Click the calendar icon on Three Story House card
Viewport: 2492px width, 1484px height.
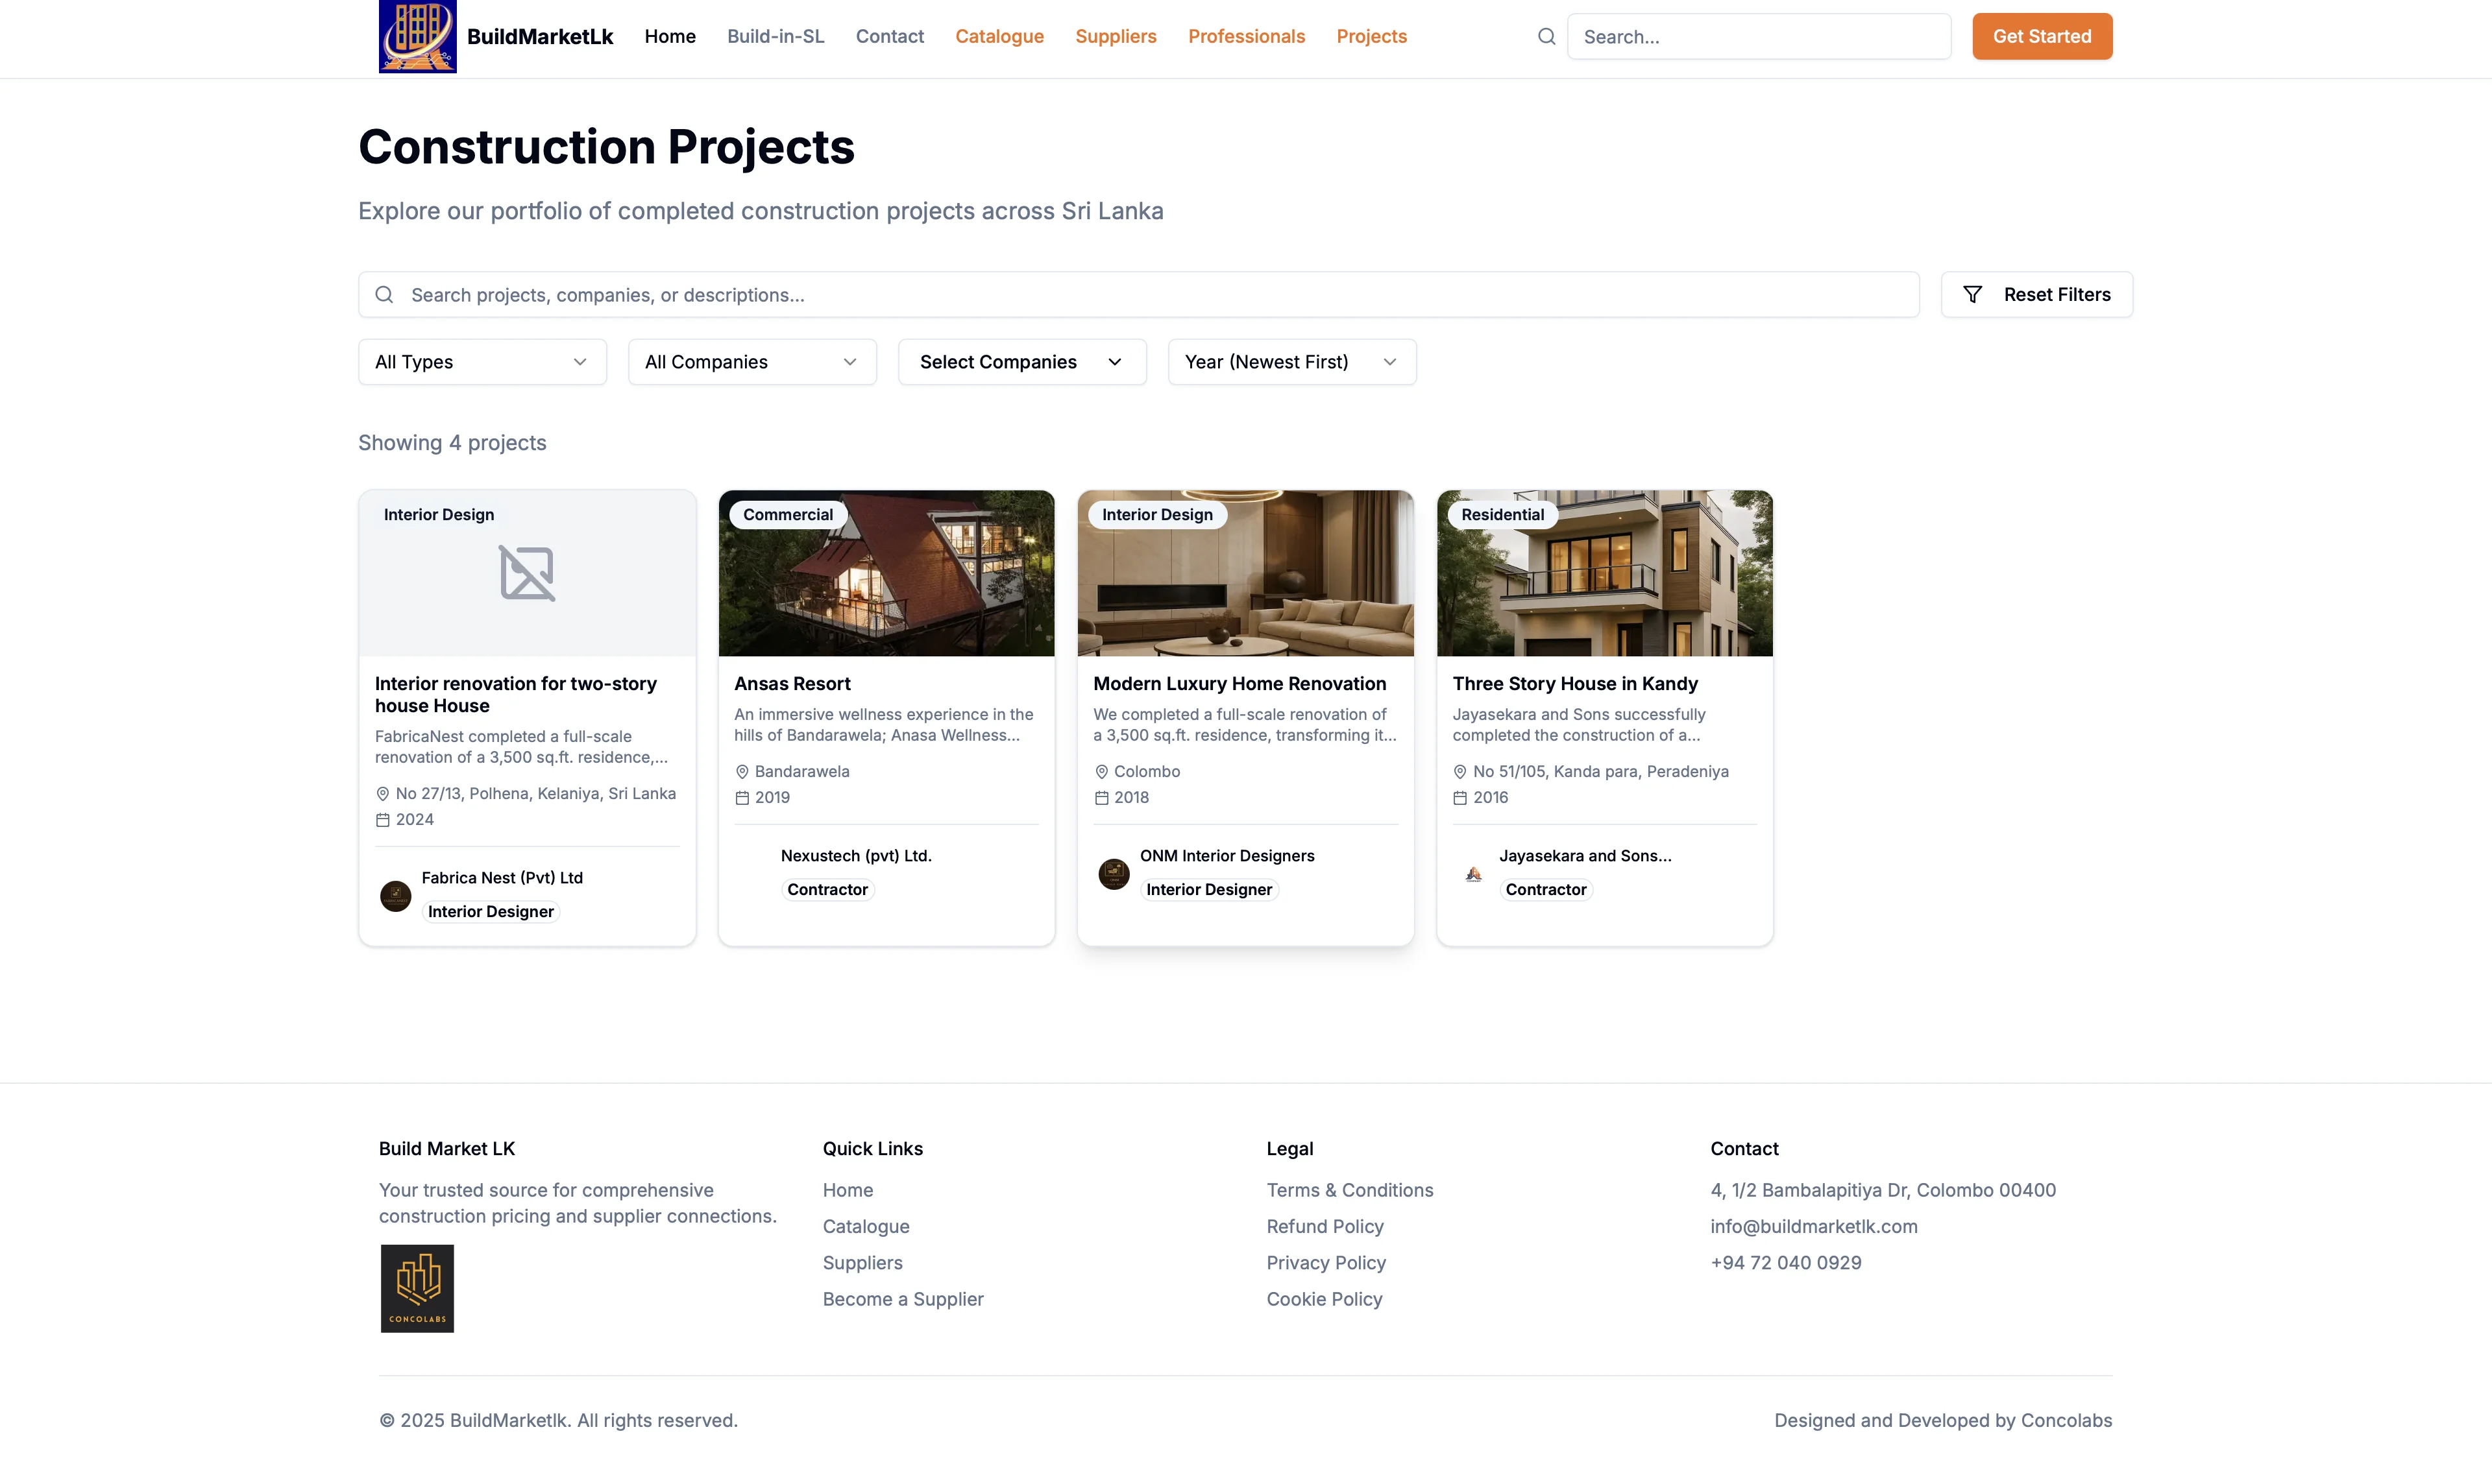(x=1460, y=797)
